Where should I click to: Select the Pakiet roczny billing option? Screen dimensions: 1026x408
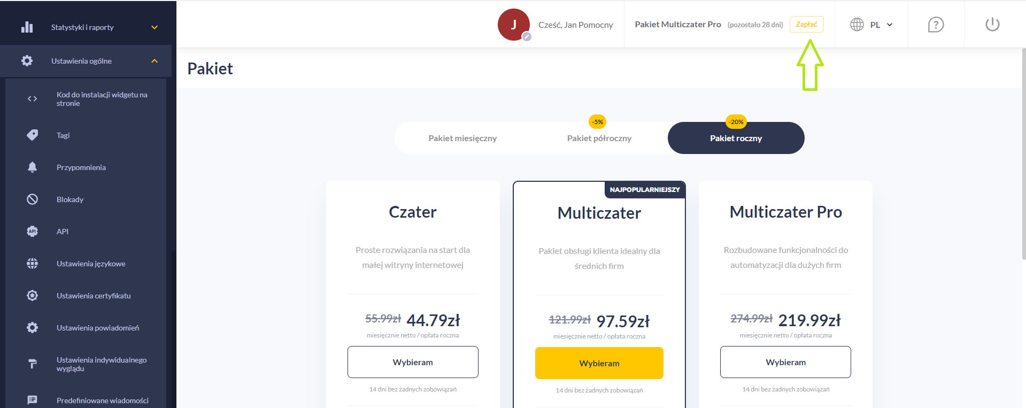pos(736,138)
